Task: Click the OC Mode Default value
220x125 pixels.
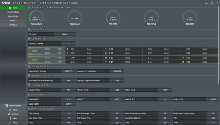Action: click(65, 34)
